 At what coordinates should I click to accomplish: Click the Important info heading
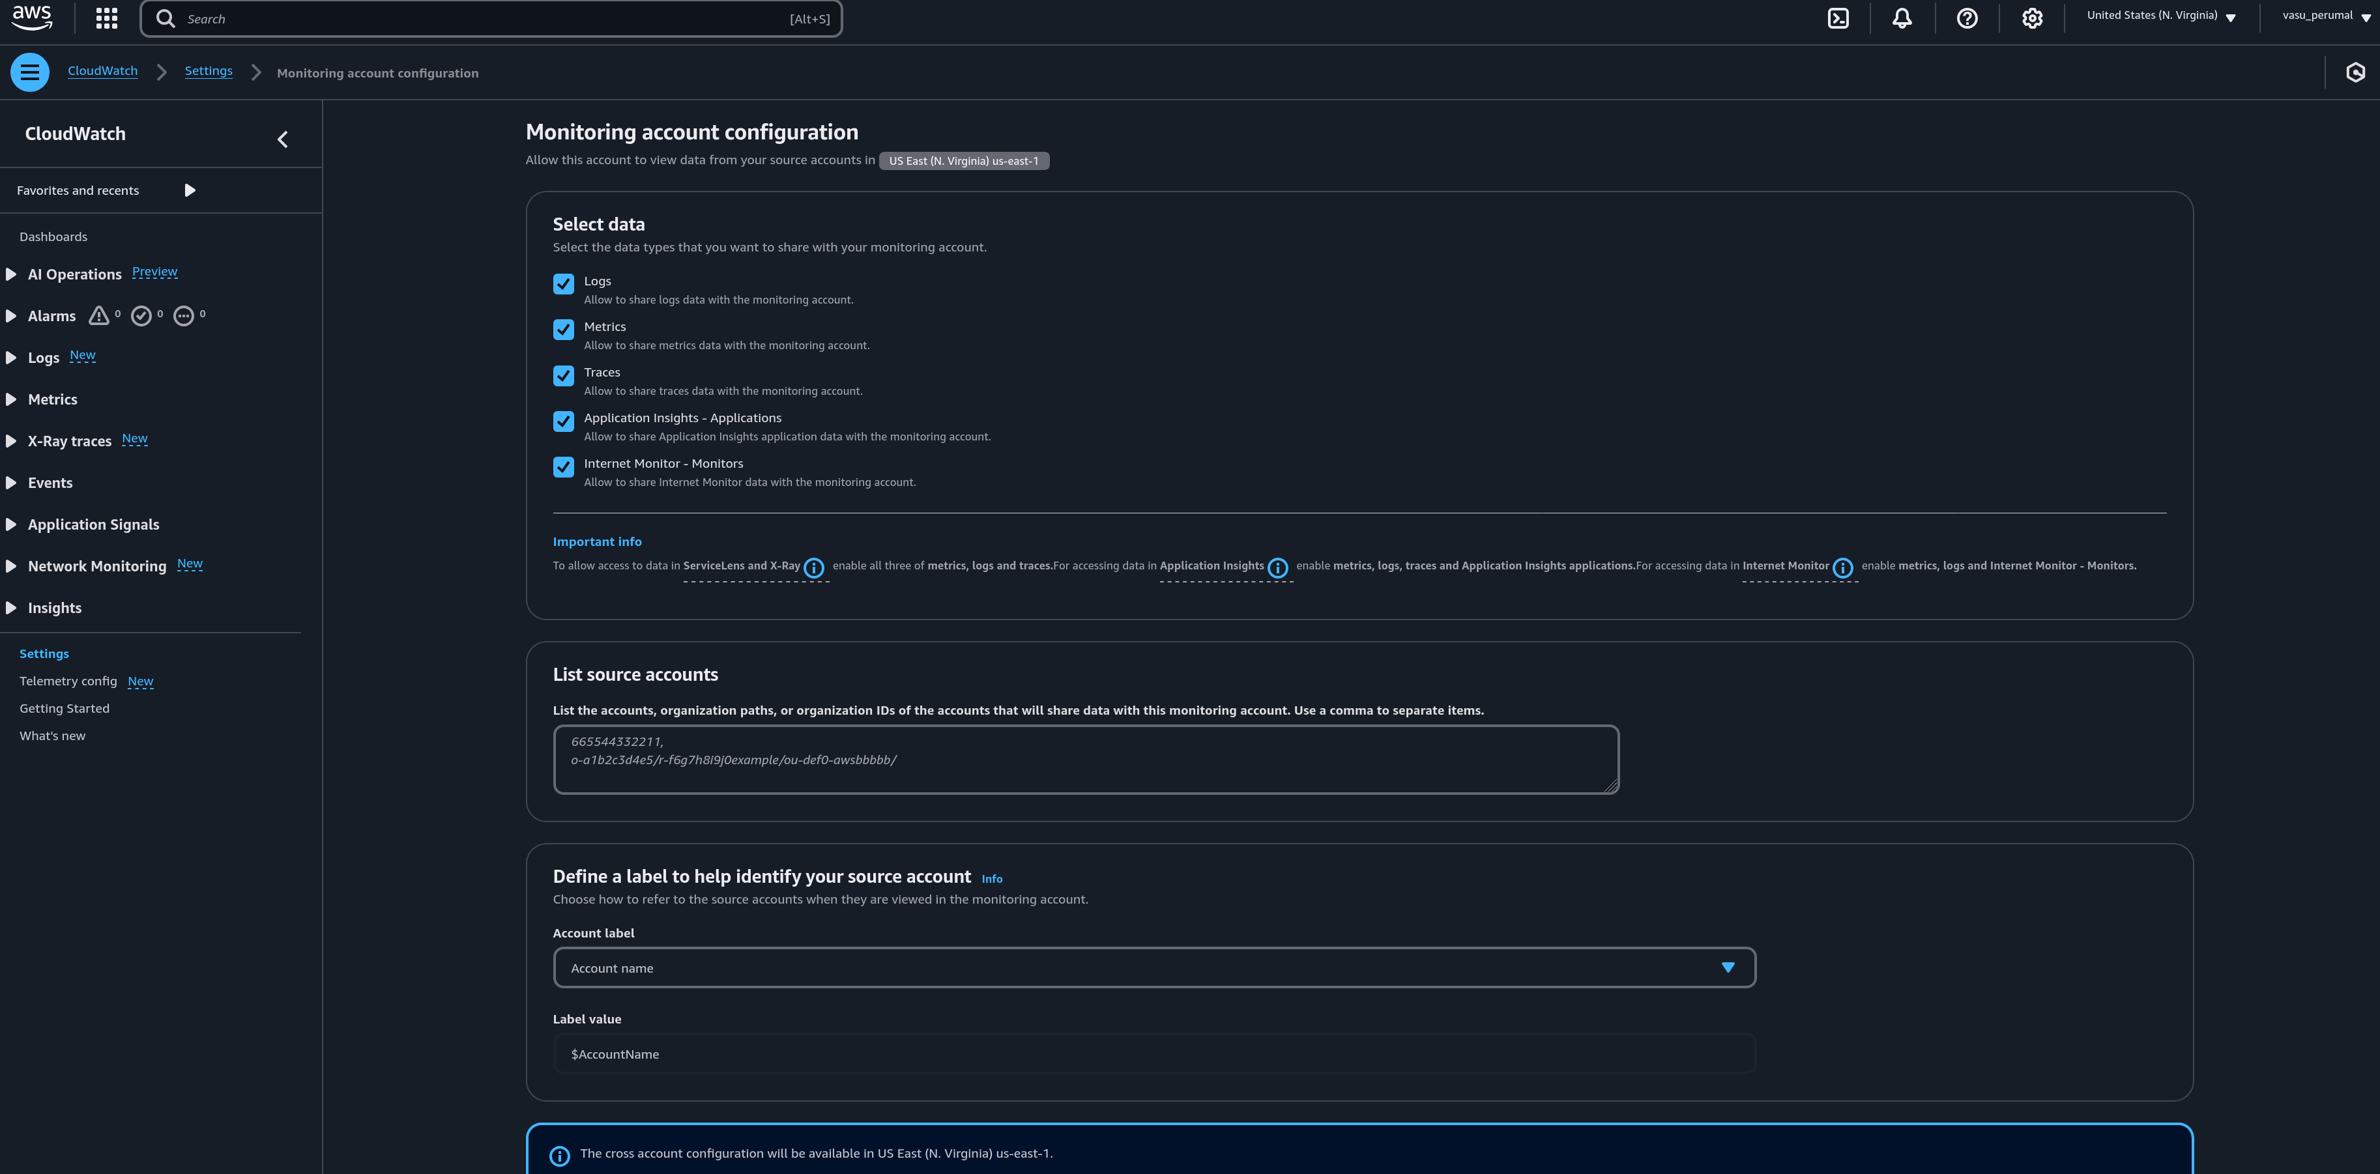point(597,542)
